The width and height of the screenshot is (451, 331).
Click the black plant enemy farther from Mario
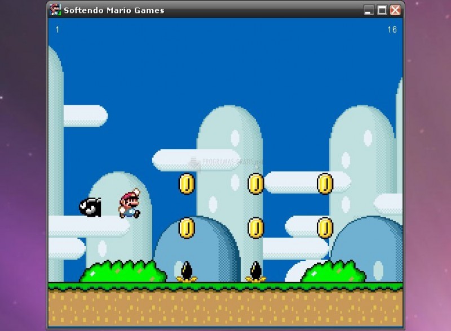pos(256,272)
